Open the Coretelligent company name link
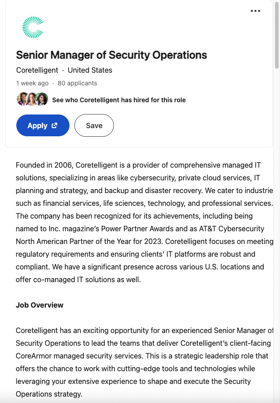 coord(37,70)
